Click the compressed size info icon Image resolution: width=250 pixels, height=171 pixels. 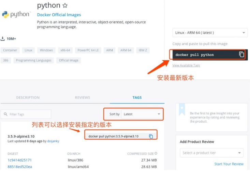click(156, 153)
